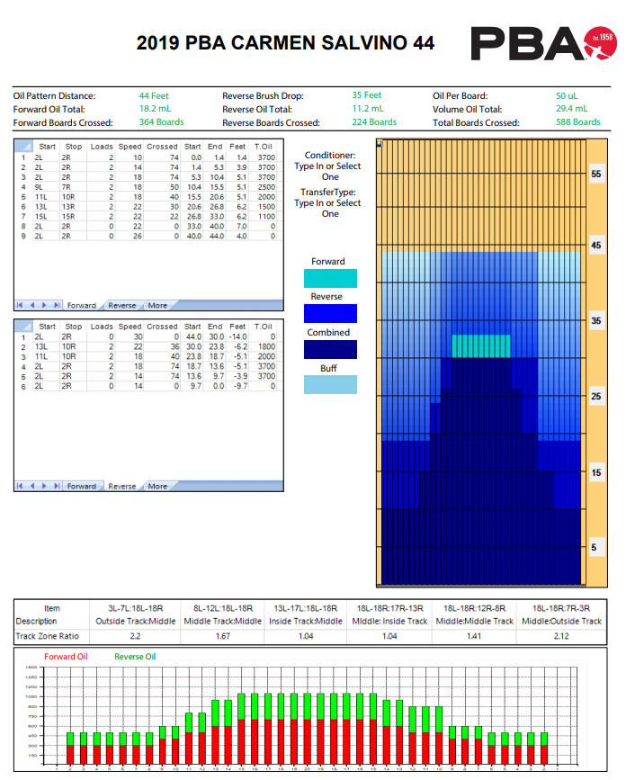Open More tab in the upper table

(x=157, y=306)
